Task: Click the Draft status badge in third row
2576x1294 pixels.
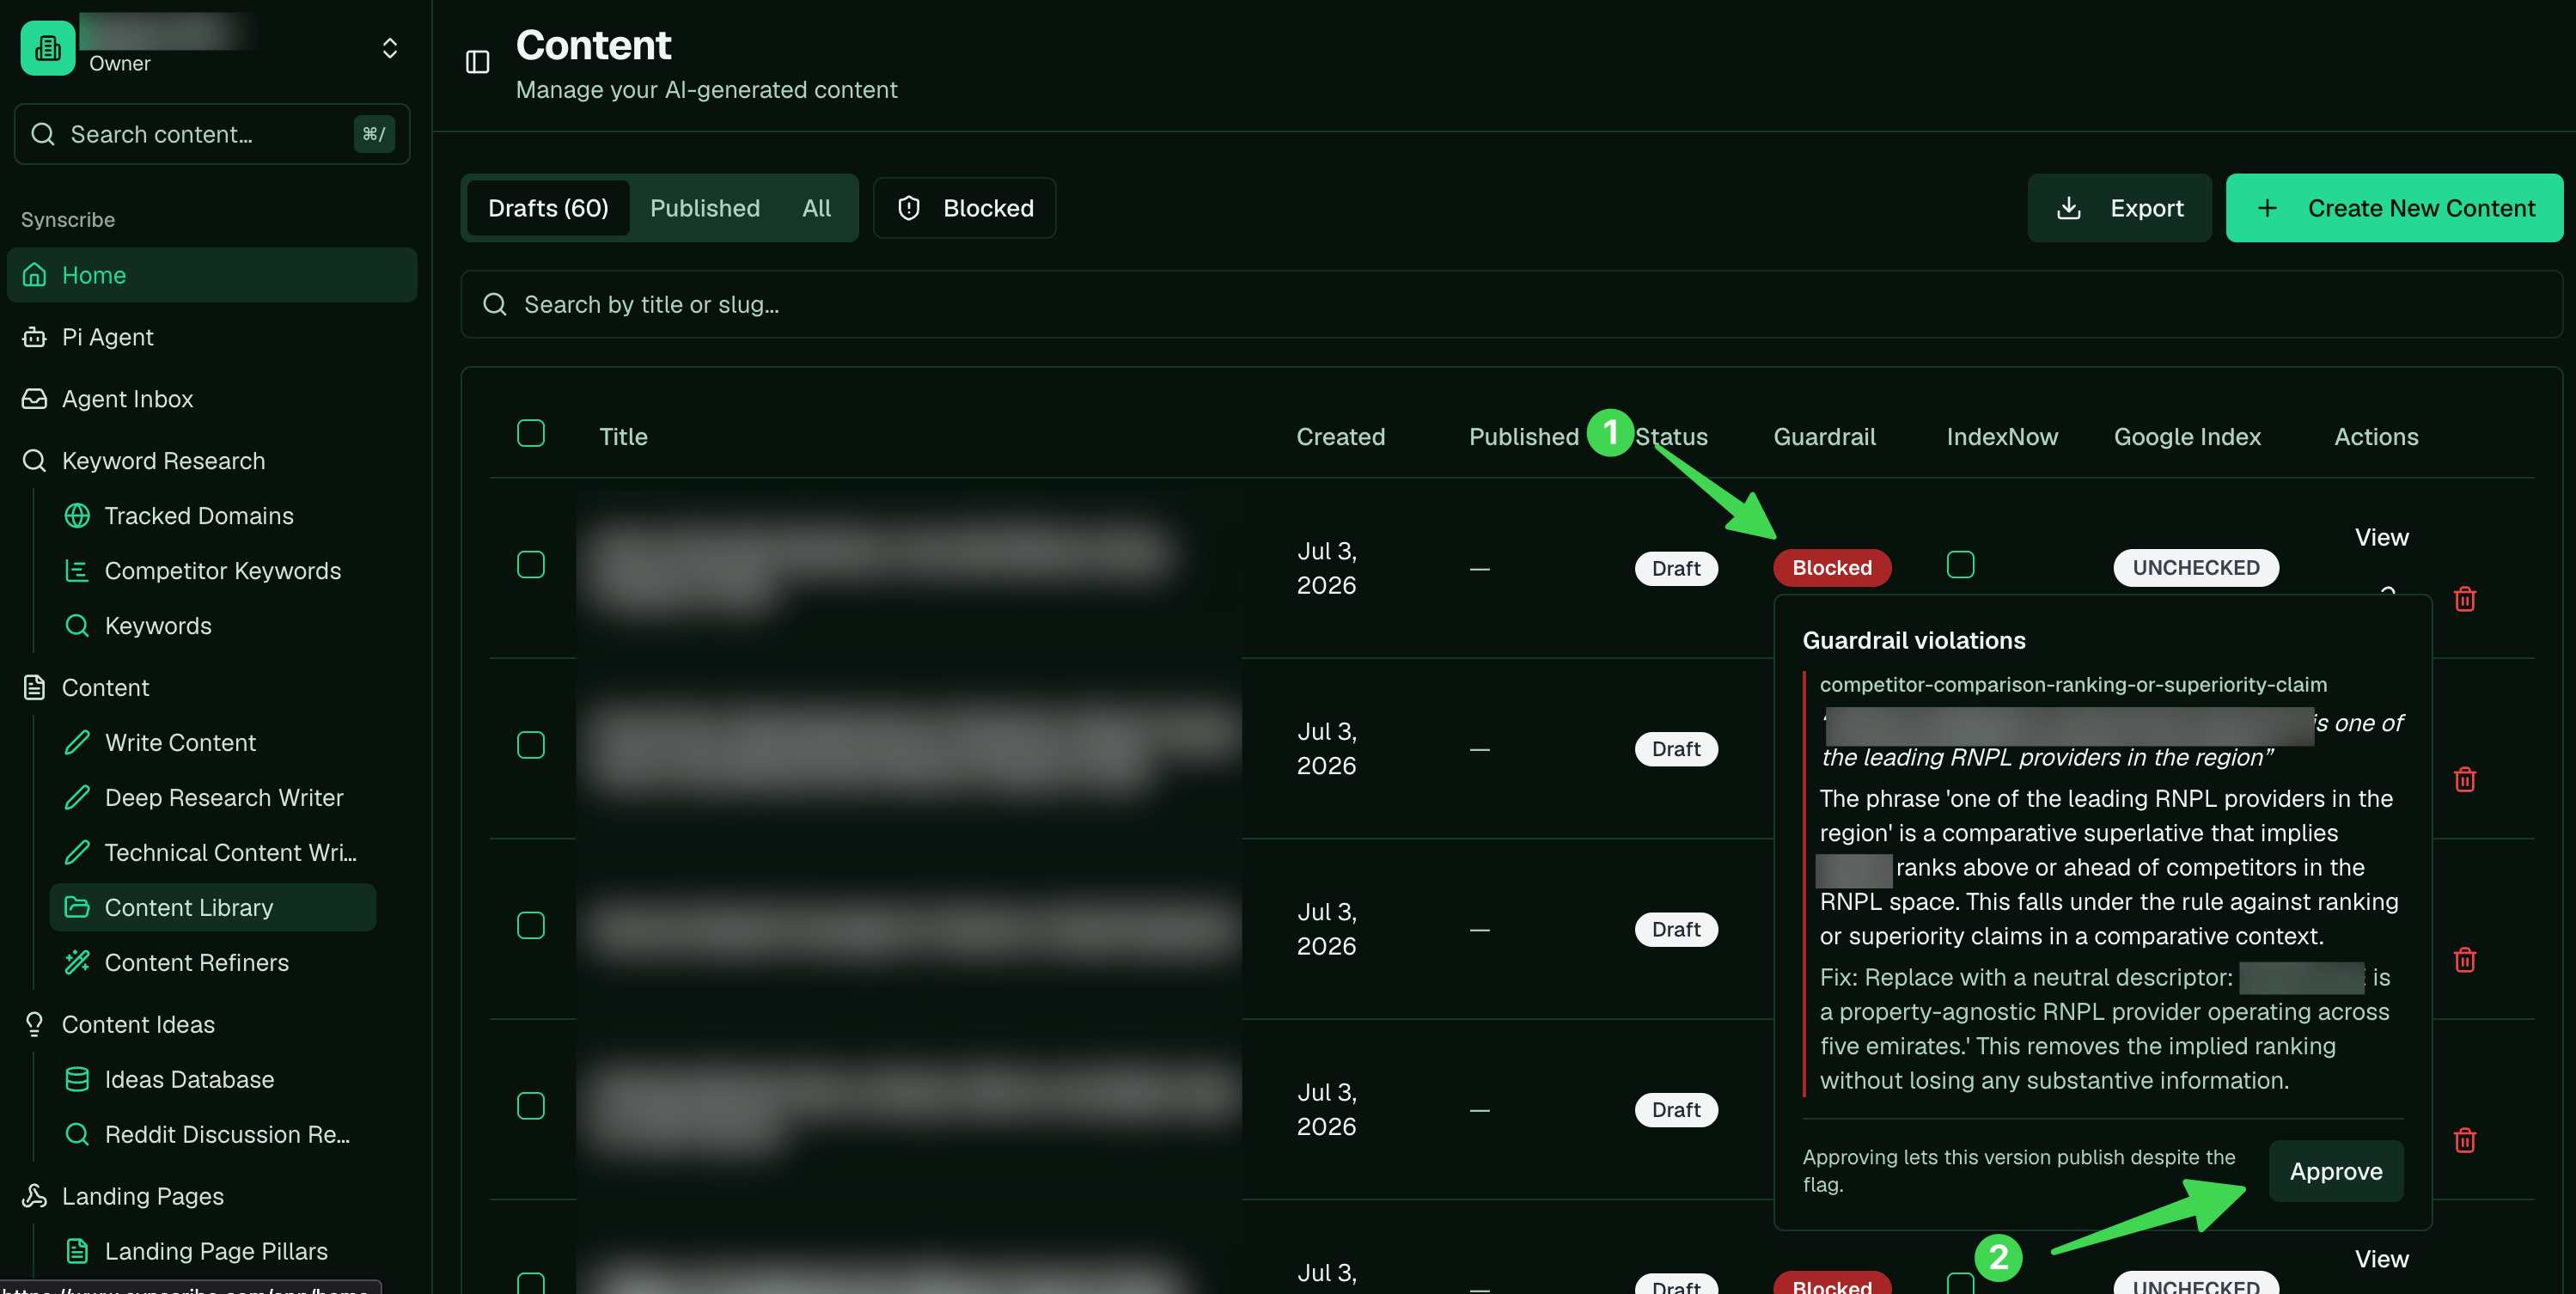Action: [x=1676, y=930]
